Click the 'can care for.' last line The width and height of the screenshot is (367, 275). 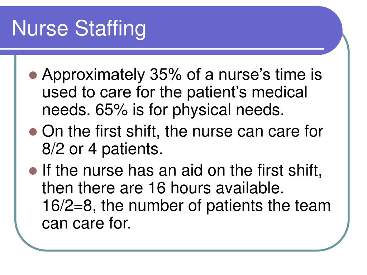pos(86,223)
